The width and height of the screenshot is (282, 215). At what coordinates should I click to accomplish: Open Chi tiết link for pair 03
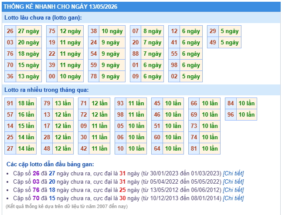coord(233,181)
